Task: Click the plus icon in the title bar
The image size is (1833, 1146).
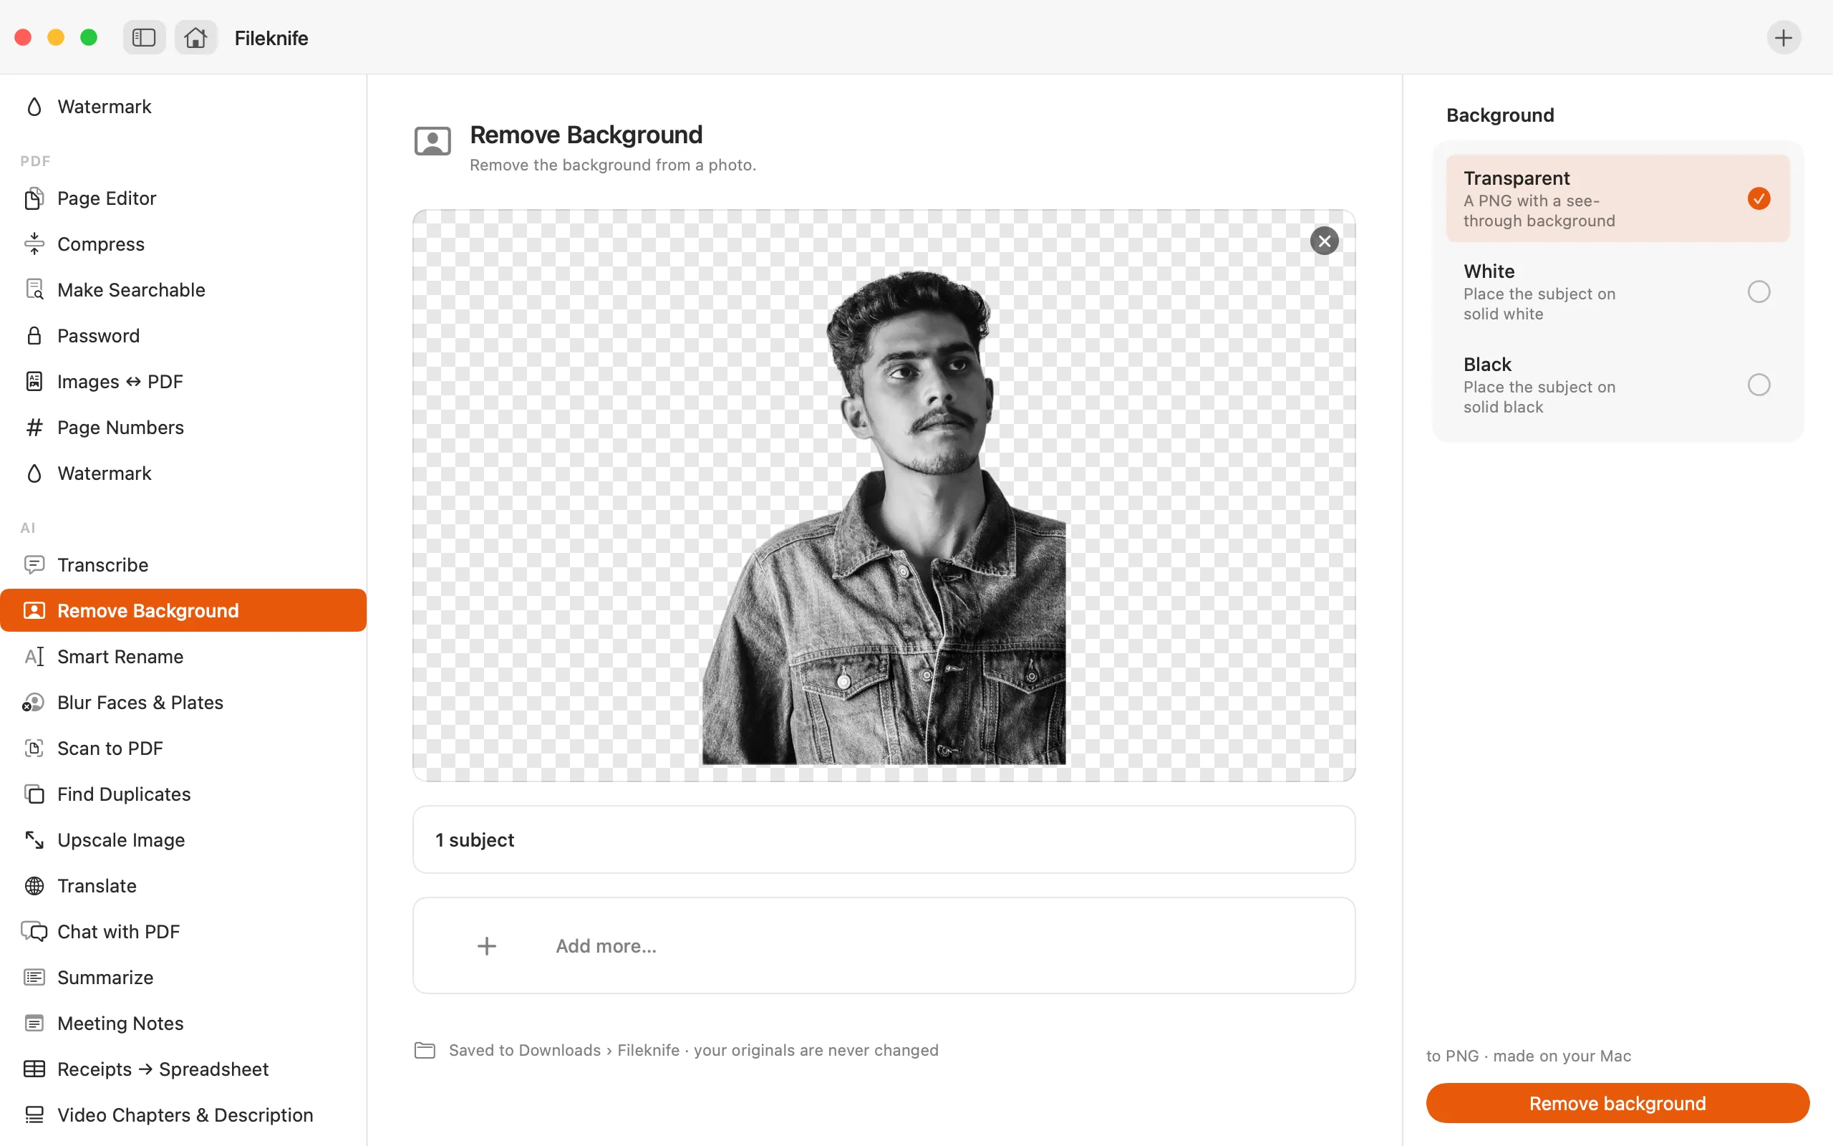Action: 1783,37
